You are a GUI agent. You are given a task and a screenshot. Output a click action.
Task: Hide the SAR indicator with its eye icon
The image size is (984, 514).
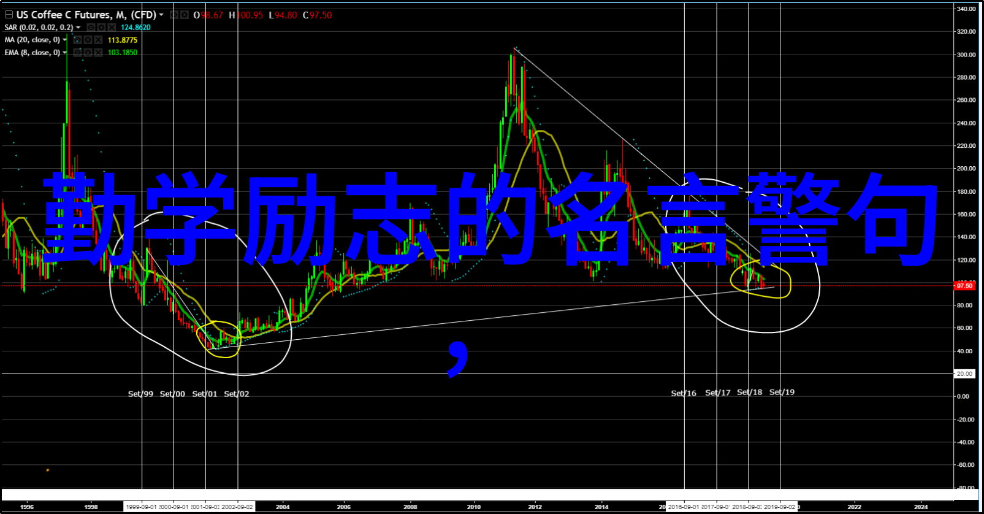tap(91, 28)
